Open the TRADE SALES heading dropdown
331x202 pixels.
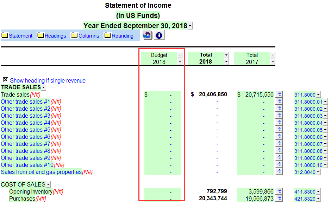pos(44,87)
